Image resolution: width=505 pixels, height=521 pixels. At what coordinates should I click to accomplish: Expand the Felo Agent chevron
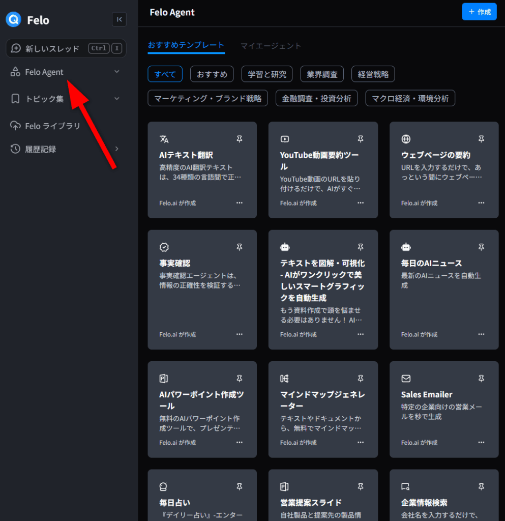tap(117, 71)
